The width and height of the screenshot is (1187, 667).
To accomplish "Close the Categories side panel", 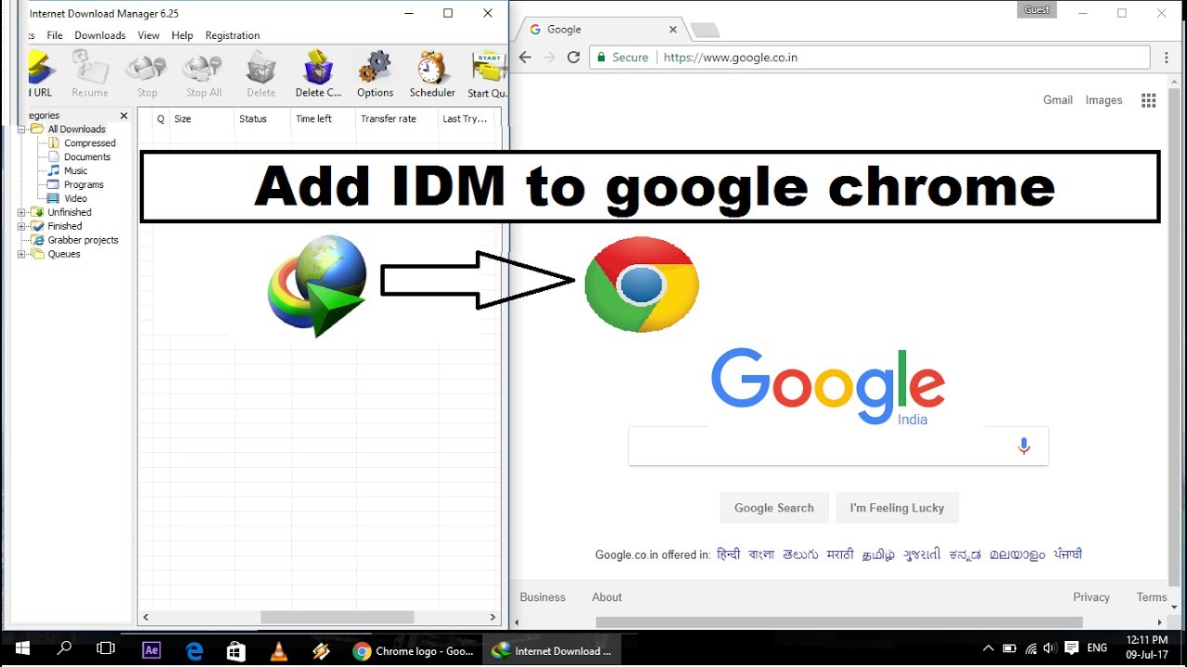I will pyautogui.click(x=124, y=116).
